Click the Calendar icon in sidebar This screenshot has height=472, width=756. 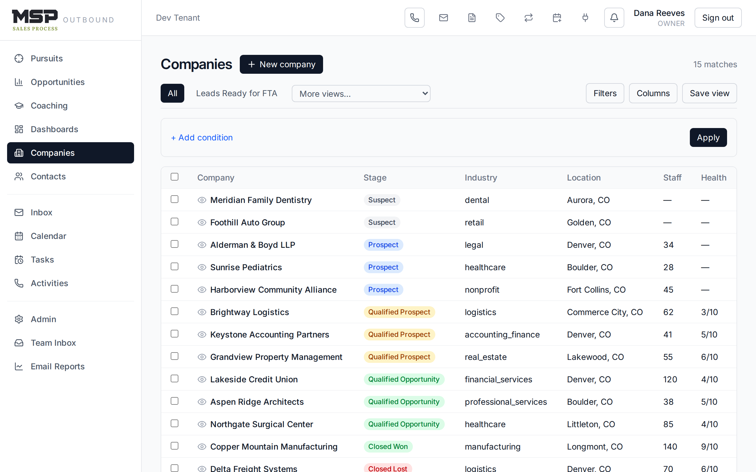[x=19, y=236]
